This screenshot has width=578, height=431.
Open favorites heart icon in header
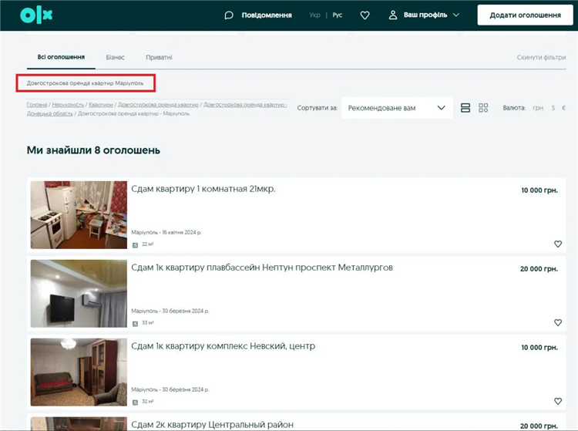(x=365, y=15)
